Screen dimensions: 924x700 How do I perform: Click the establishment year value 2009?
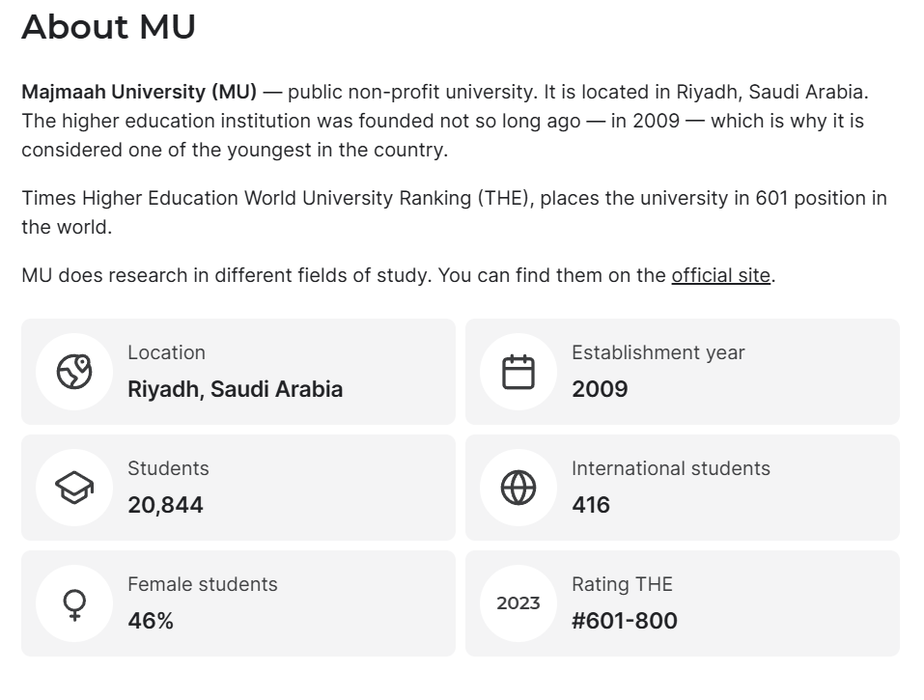[600, 389]
